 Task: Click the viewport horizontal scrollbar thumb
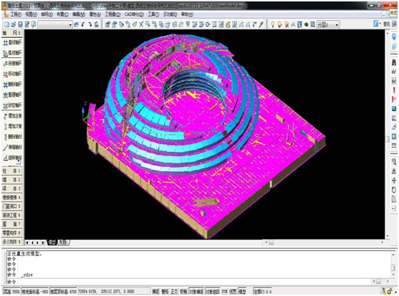(271, 242)
